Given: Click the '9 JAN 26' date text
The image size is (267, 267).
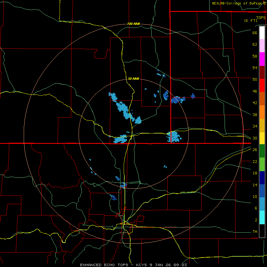Looking at the screenshot, I should coord(160,265).
